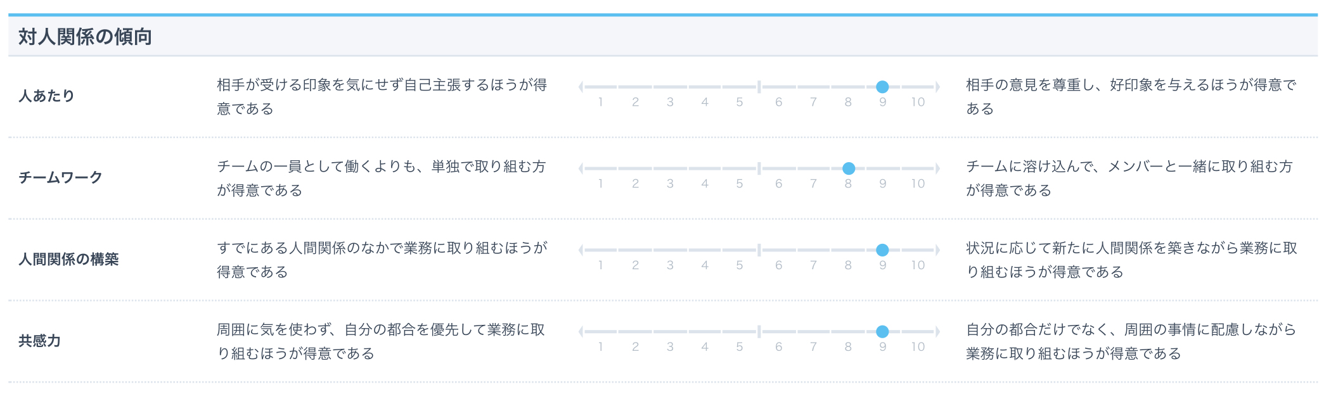The height and width of the screenshot is (399, 1331).
Task: Click the center tick mark on 人あたり slider
Action: coord(759,87)
